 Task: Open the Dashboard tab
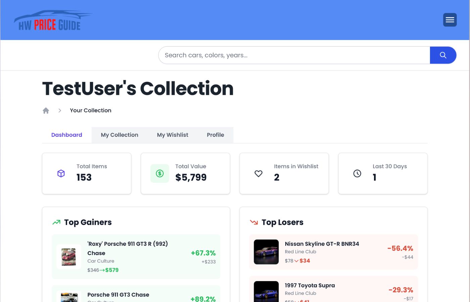click(67, 135)
